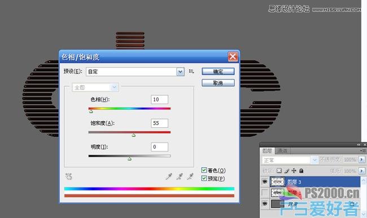This screenshot has height=218, width=367.
Task: Click the 取消 cancel button
Action: [218, 83]
